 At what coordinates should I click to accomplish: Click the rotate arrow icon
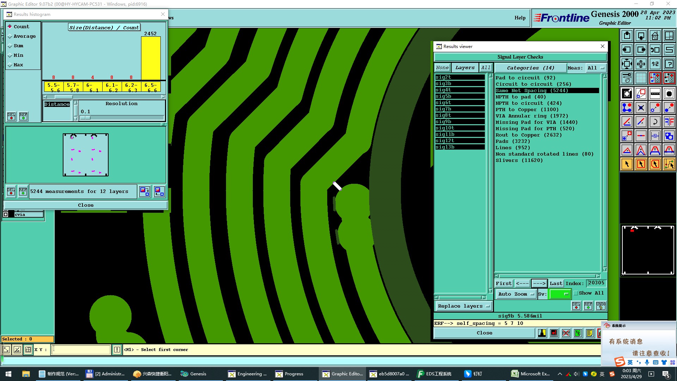[x=655, y=122]
